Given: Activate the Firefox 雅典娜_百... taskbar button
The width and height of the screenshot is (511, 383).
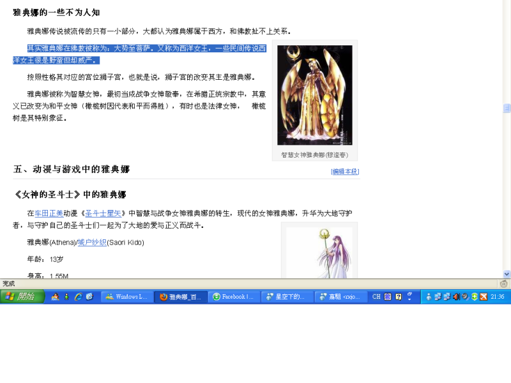Looking at the screenshot, I should point(181,297).
